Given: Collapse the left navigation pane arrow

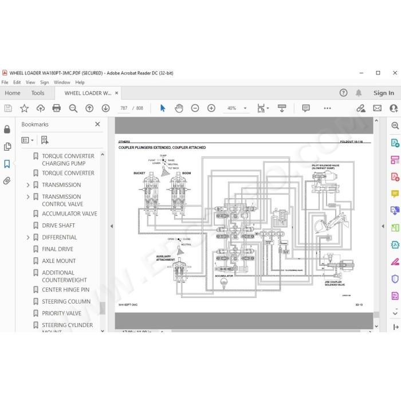Looking at the screenshot, I should pos(112,226).
